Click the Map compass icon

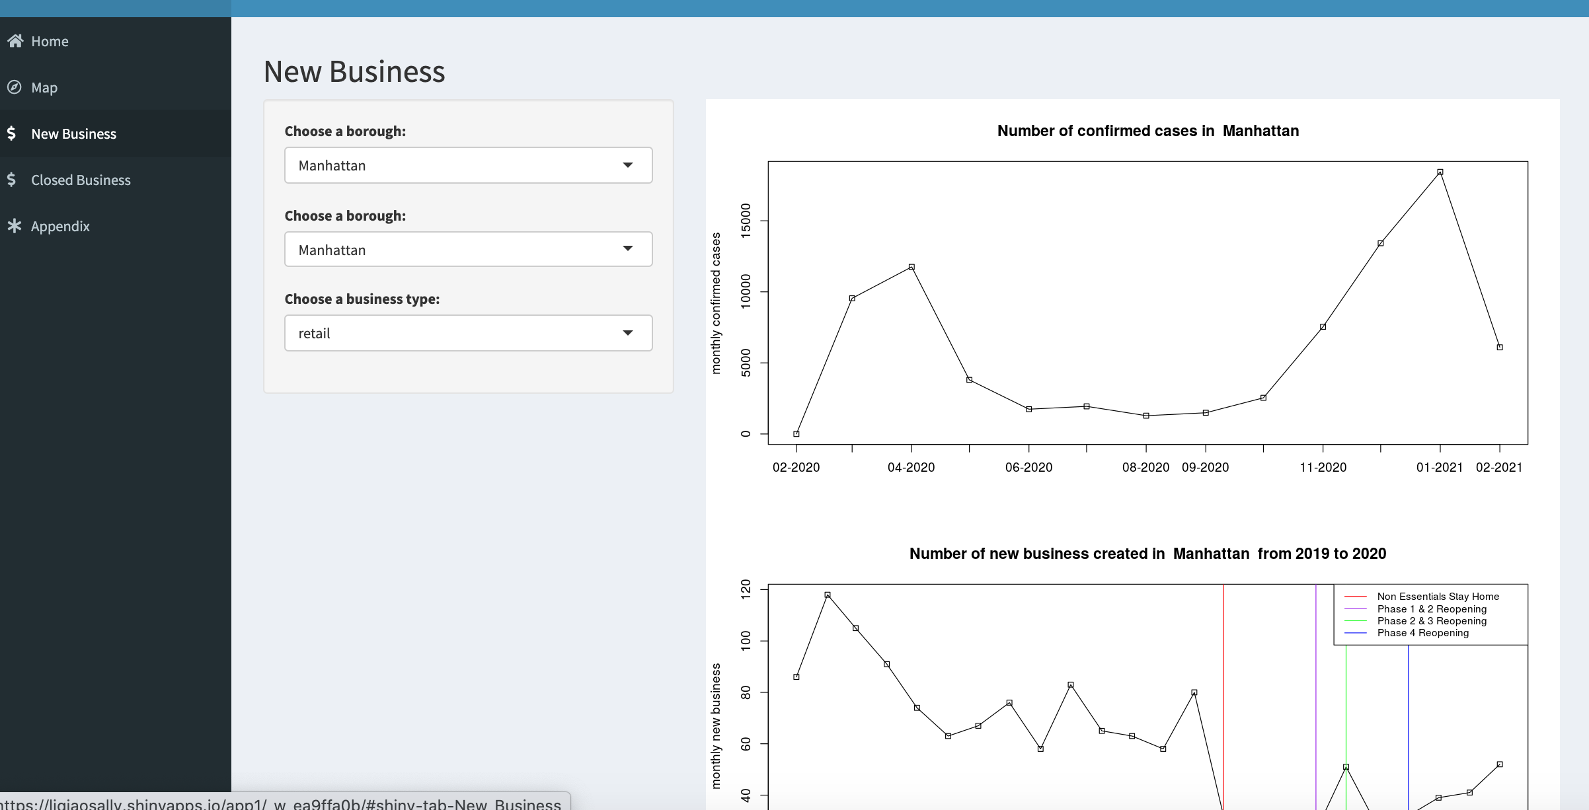point(15,87)
